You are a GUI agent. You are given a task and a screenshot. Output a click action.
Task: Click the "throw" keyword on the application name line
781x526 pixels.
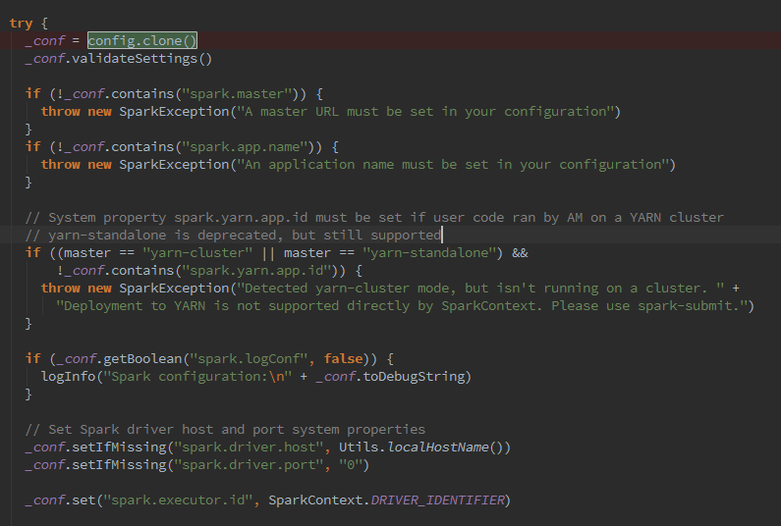(60, 165)
